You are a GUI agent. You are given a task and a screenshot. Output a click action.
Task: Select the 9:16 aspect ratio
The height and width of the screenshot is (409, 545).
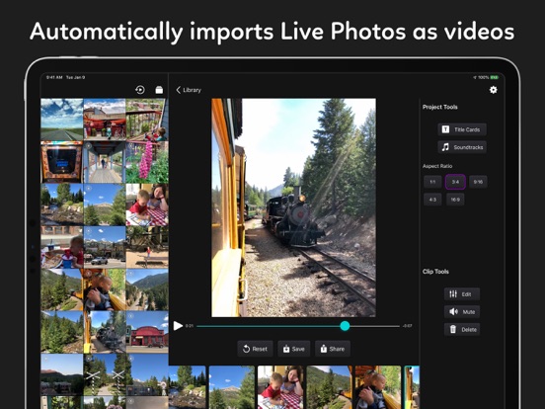(x=478, y=182)
